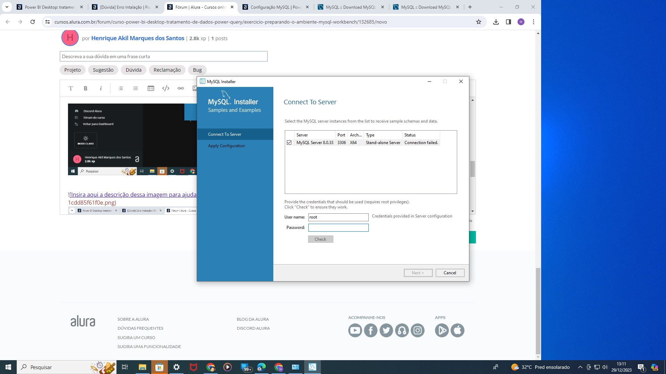Open Chrome three-dot menu
The height and width of the screenshot is (374, 666).
tap(533, 22)
